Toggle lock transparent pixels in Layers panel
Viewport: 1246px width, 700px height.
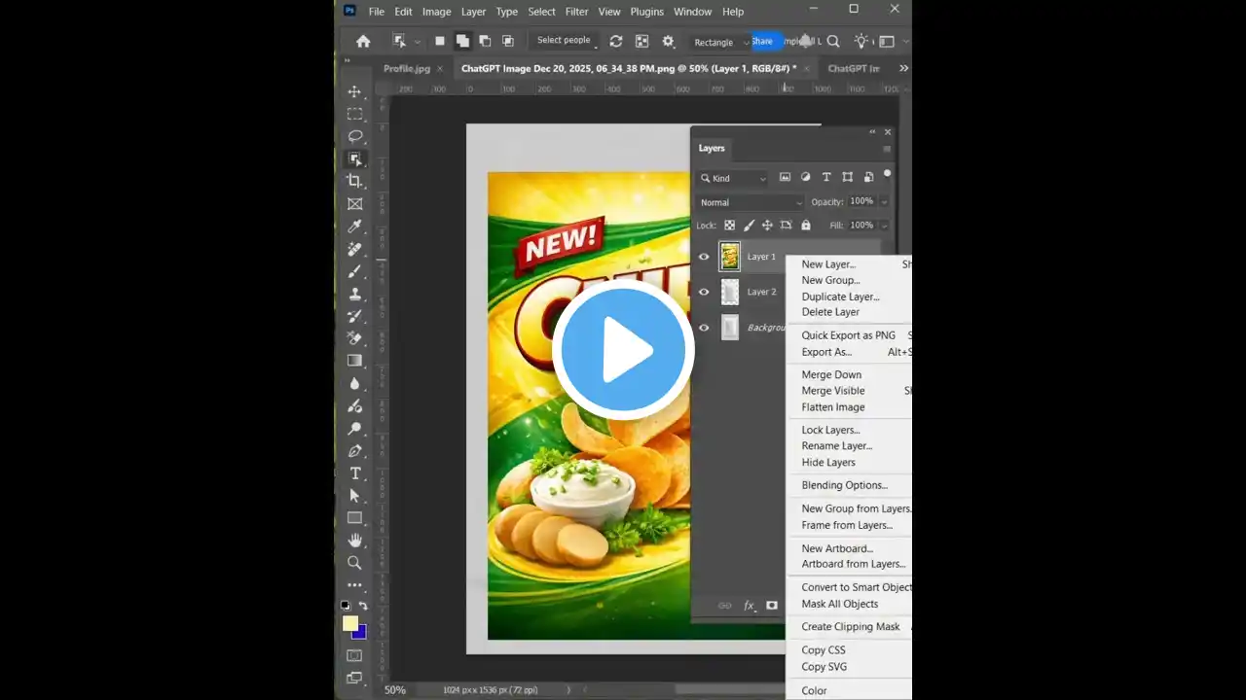[729, 226]
